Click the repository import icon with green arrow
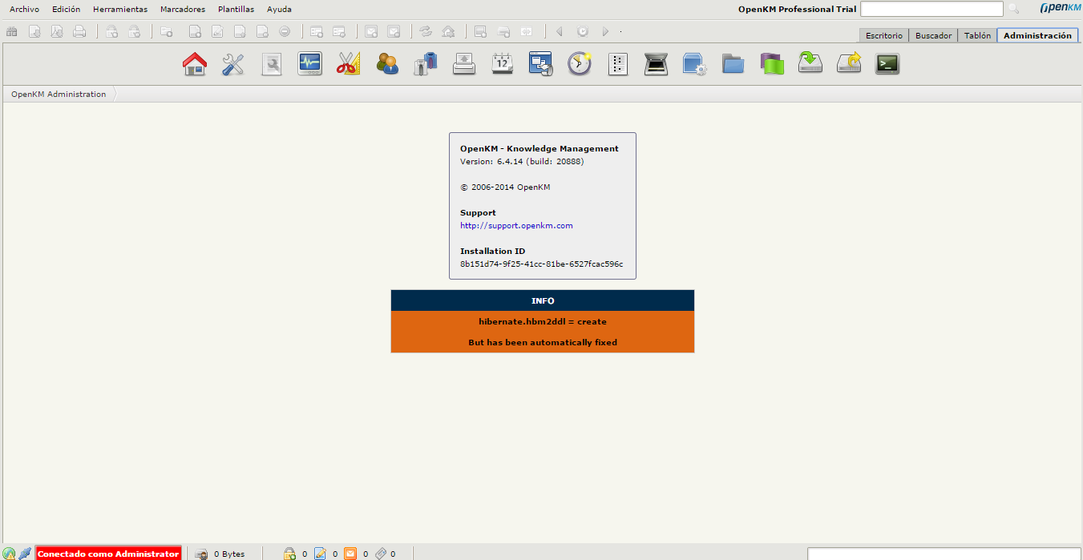This screenshot has height=560, width=1083. 810,64
